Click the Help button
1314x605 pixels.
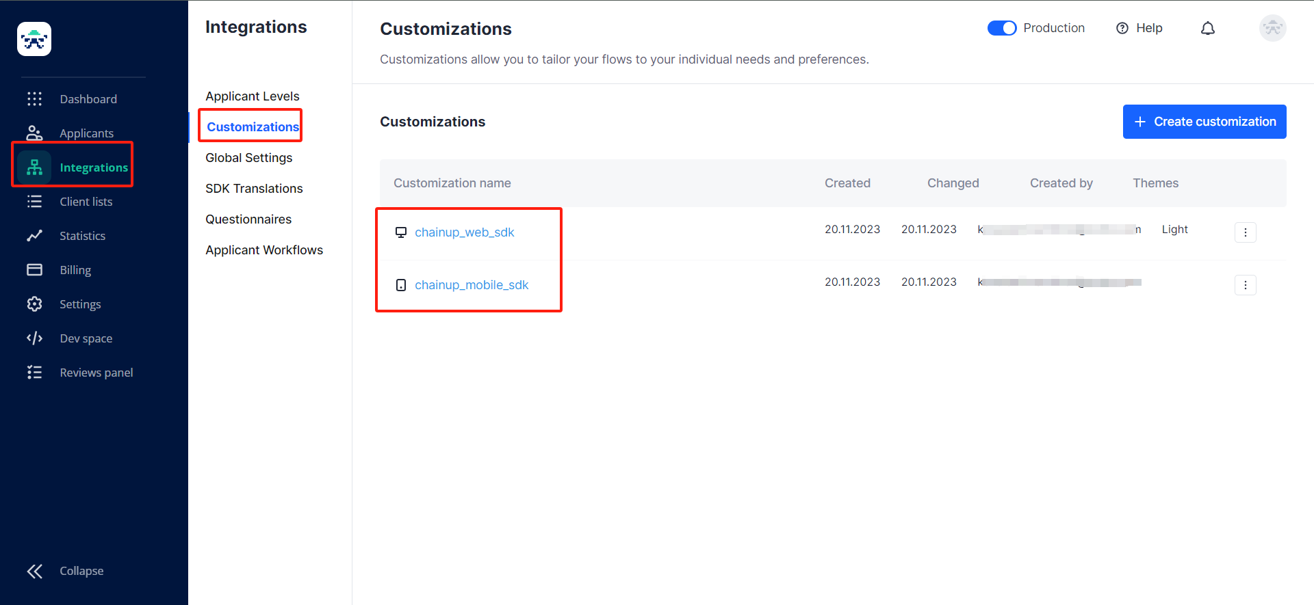pos(1139,28)
